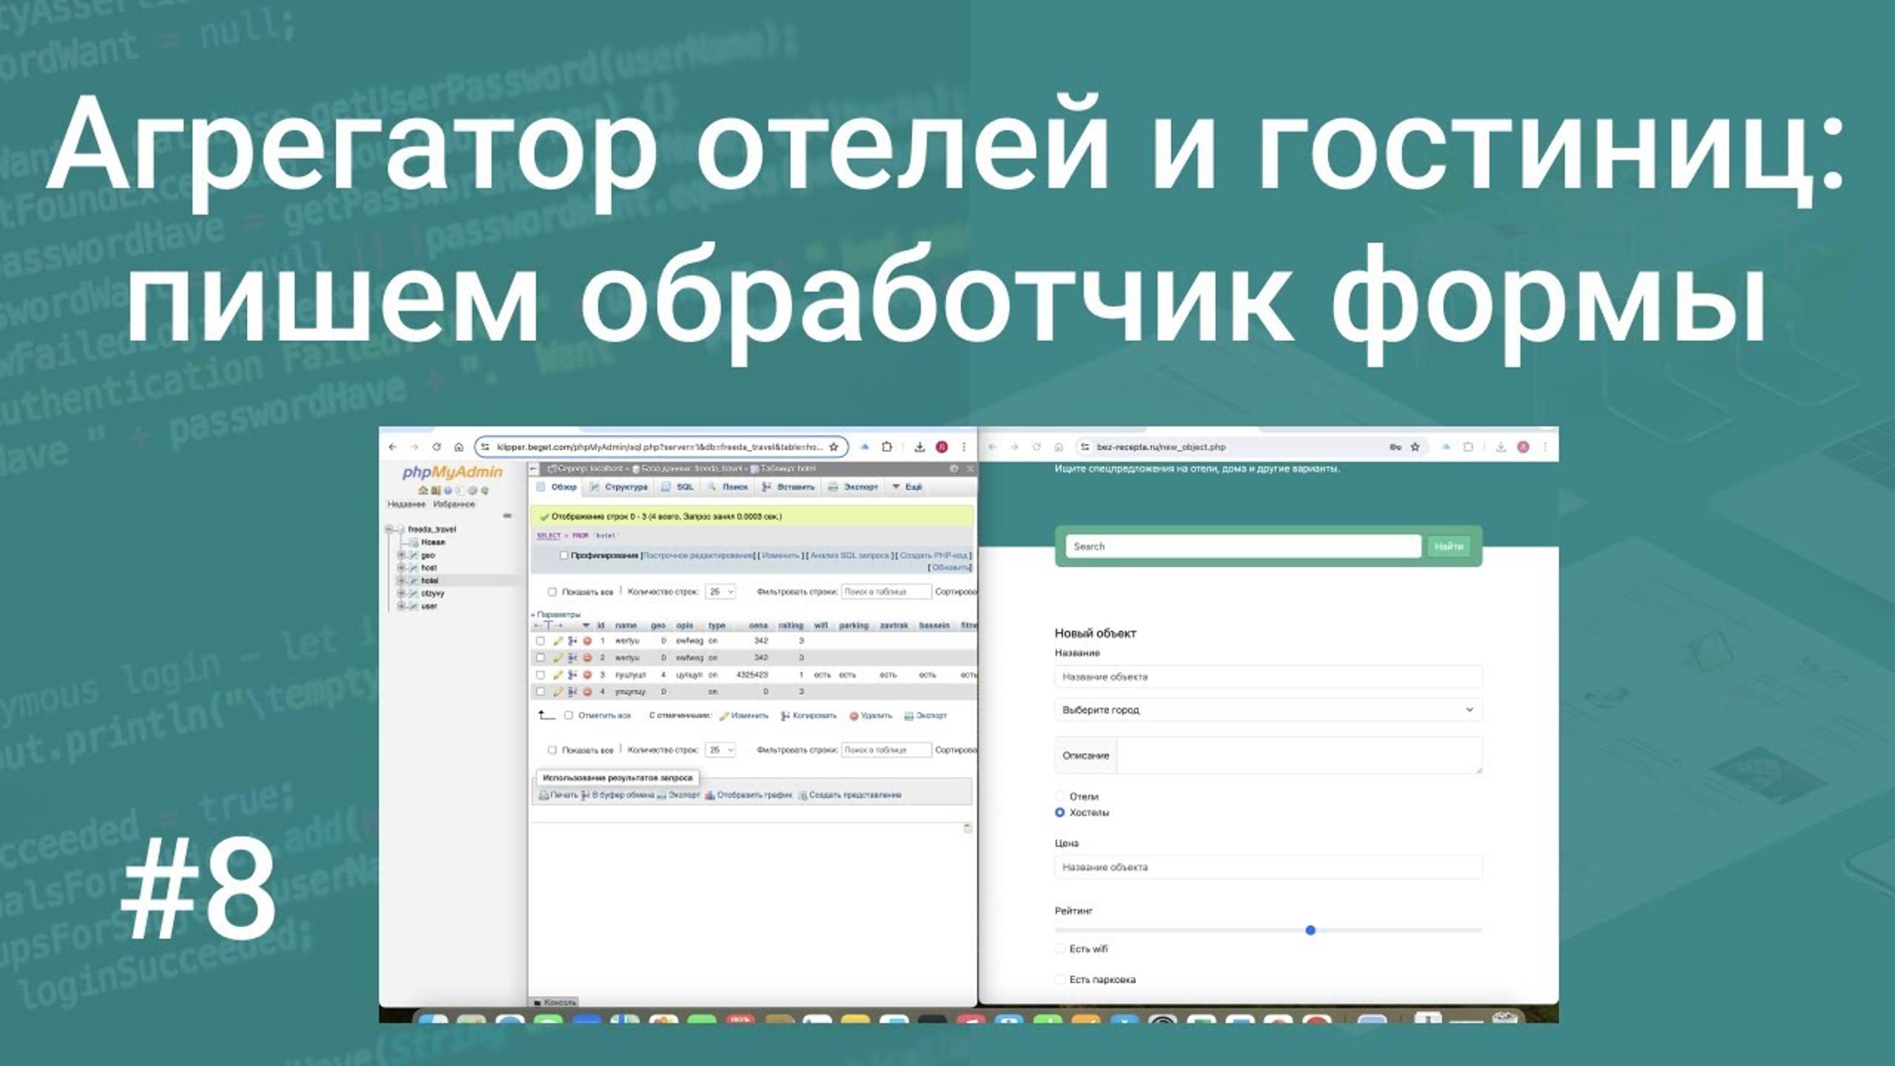1895x1066 pixels.
Task: Expand the hotel table node
Action: point(401,581)
